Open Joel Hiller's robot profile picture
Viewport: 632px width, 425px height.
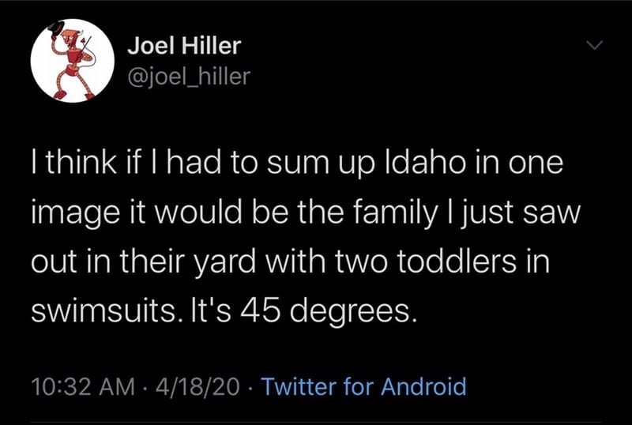coord(72,61)
